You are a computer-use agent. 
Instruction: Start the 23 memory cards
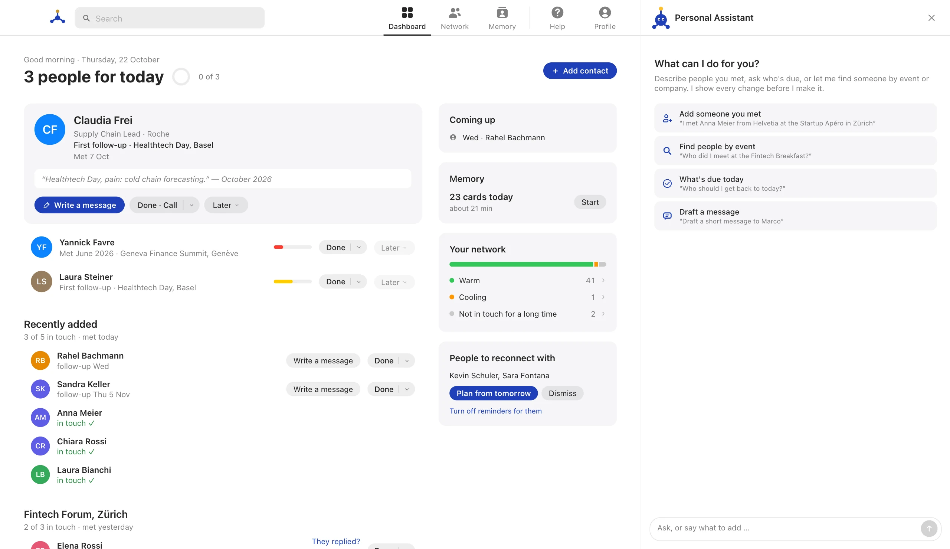coord(590,202)
